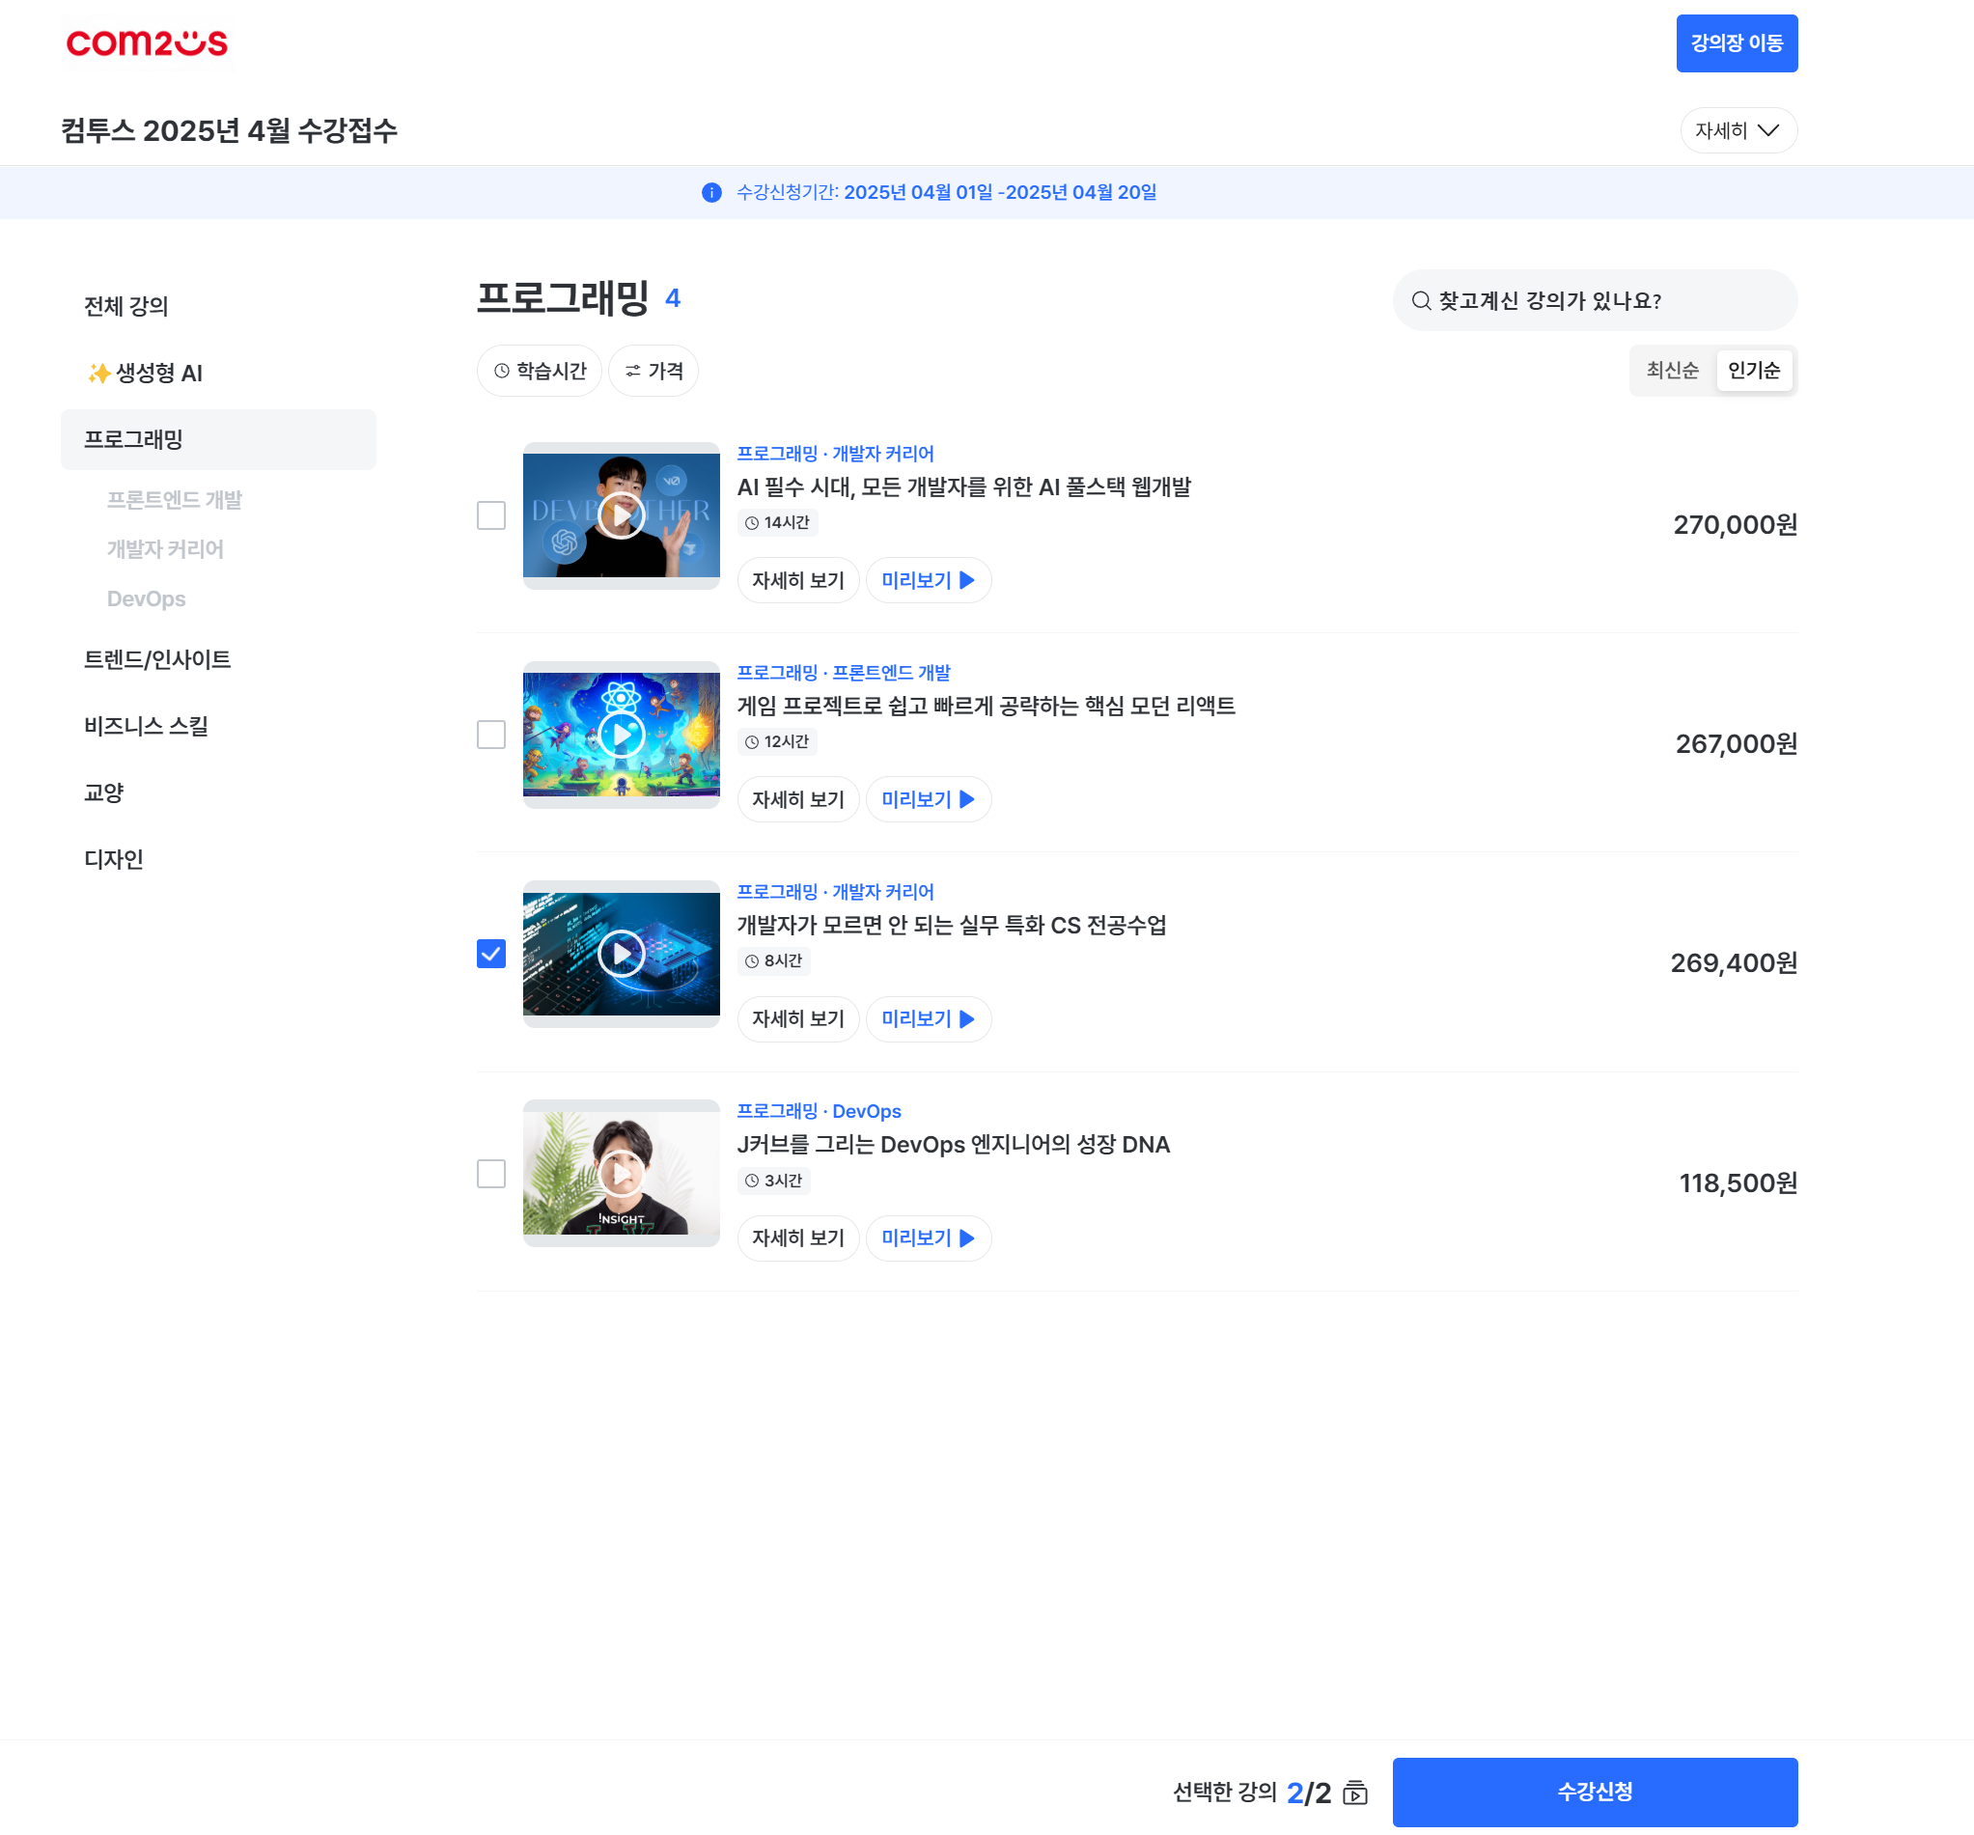Image resolution: width=1974 pixels, height=1835 pixels.
Task: Play preview on DevOps 성장 DNA thumbnail
Action: [622, 1174]
